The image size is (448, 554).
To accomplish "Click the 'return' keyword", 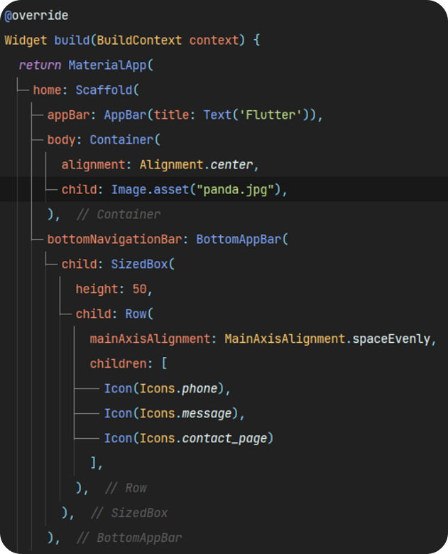I will pos(40,65).
